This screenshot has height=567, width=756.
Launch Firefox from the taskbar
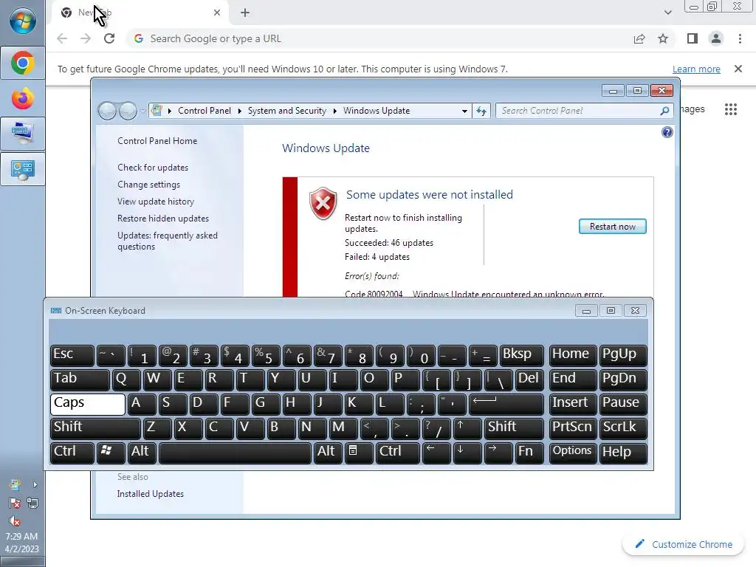pyautogui.click(x=23, y=99)
